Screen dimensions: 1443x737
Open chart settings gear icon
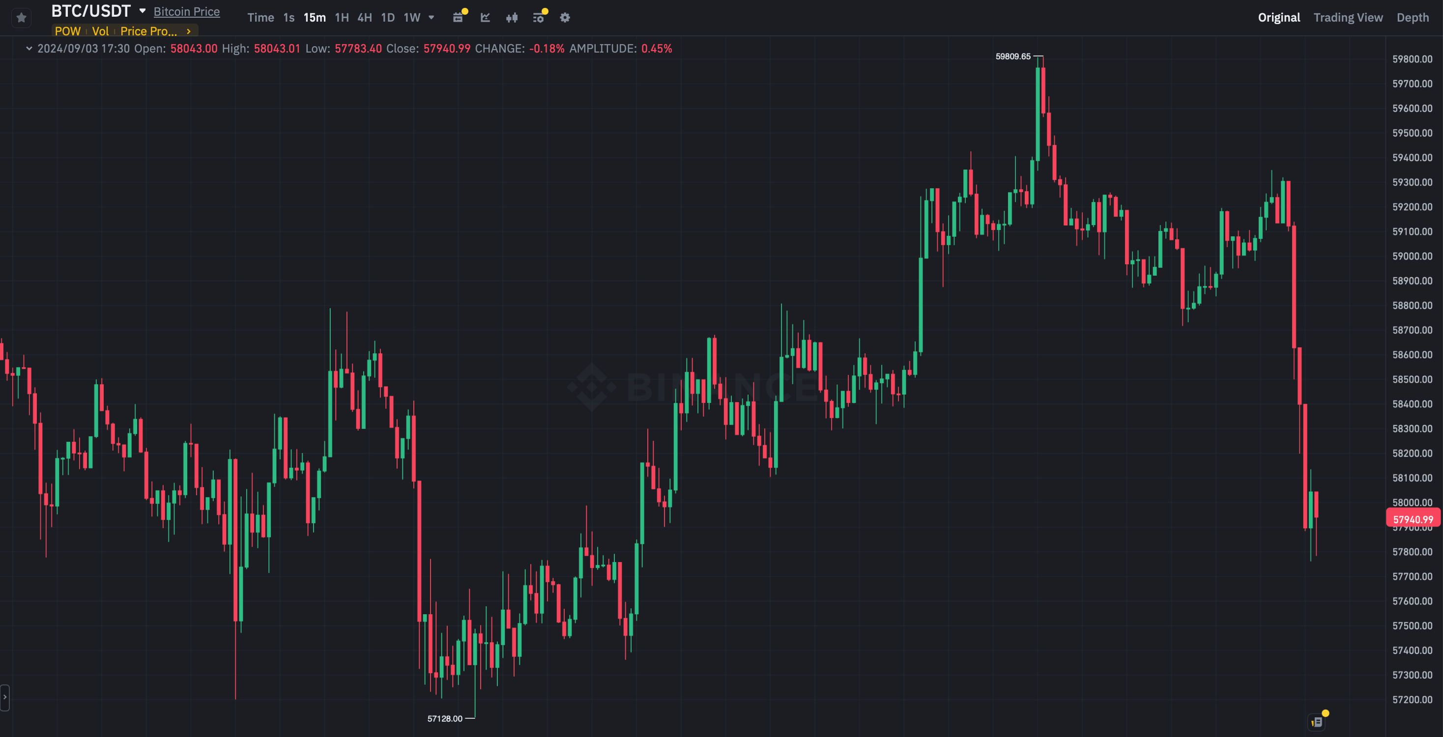coord(565,17)
